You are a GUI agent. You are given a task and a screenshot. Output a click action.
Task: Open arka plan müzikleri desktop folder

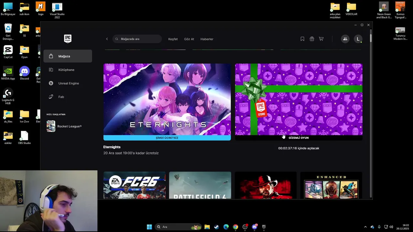[335, 11]
